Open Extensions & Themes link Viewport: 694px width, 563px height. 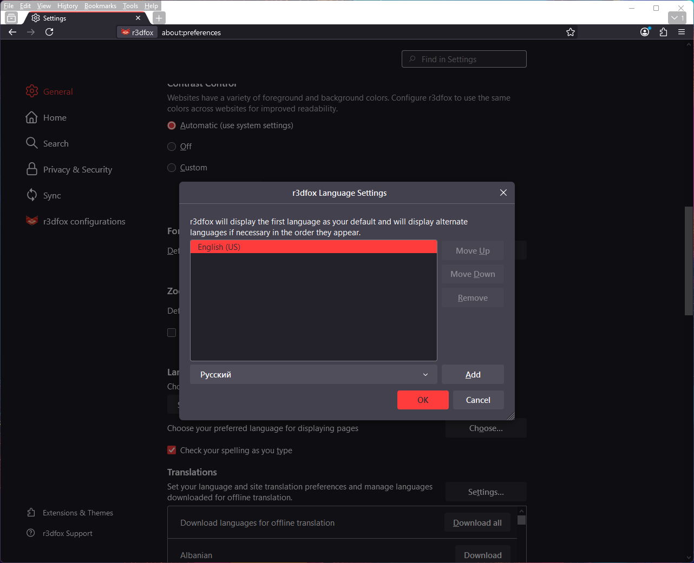click(70, 513)
